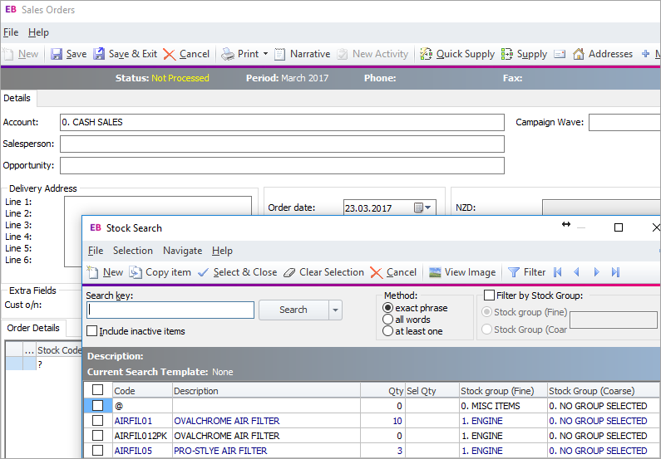
Task: Enable Include inactive items checkbox
Action: point(92,331)
